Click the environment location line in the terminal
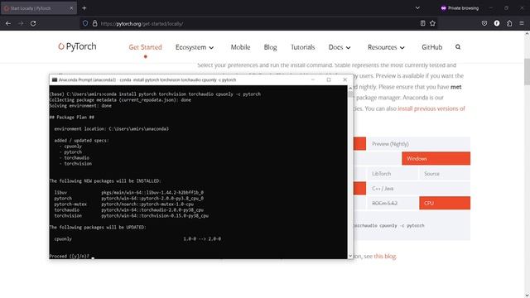Screen dimensions: 530x298 112,129
